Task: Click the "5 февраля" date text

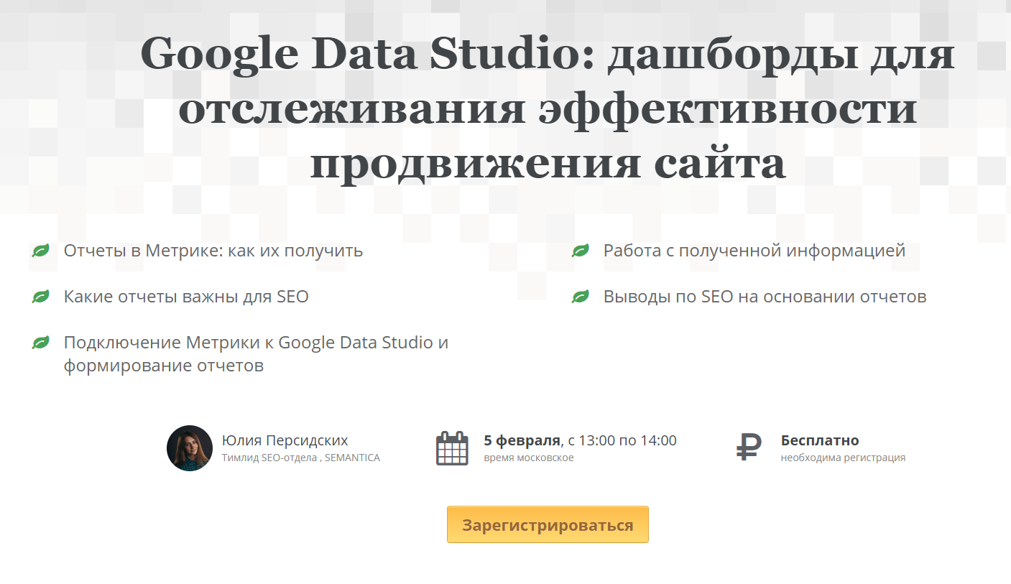Action: [522, 440]
